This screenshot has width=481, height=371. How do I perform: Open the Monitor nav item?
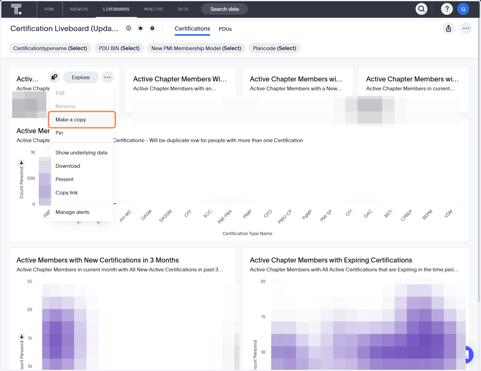click(x=154, y=9)
